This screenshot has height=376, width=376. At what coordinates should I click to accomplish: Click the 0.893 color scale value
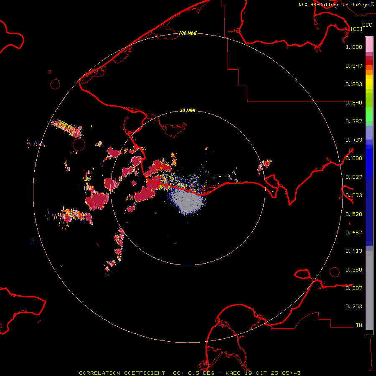354,84
